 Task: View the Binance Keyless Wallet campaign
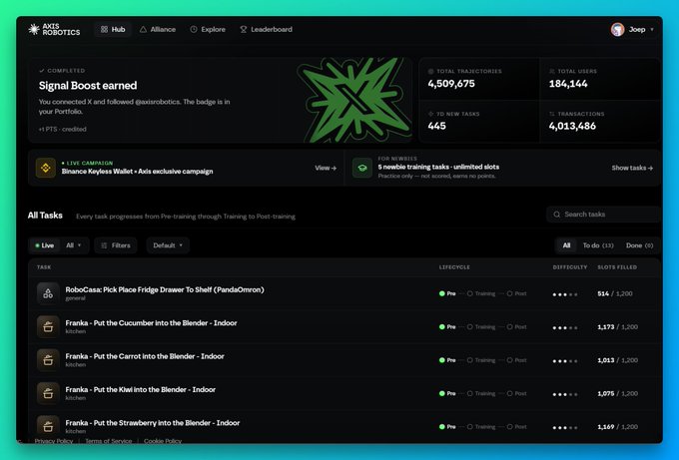coord(326,168)
